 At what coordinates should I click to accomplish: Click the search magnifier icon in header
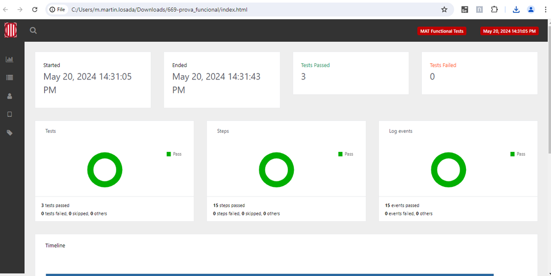33,31
